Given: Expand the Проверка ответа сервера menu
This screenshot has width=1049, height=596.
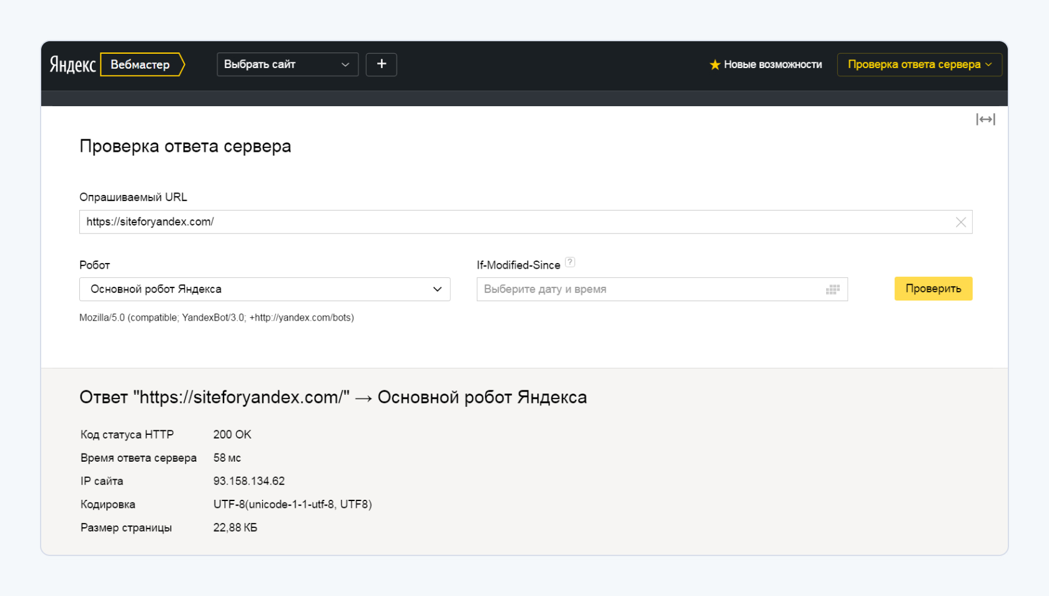Looking at the screenshot, I should tap(919, 64).
